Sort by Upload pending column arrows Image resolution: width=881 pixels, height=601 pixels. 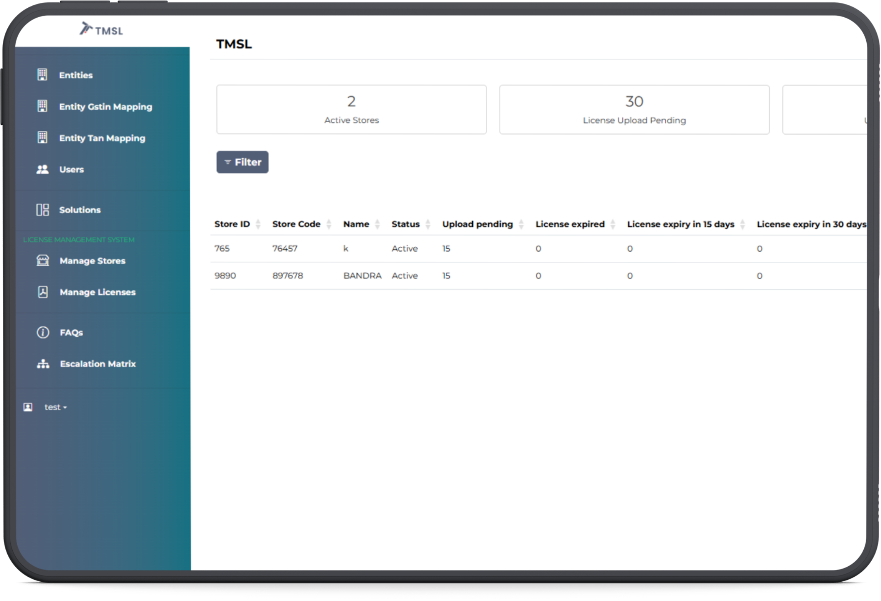pos(521,224)
